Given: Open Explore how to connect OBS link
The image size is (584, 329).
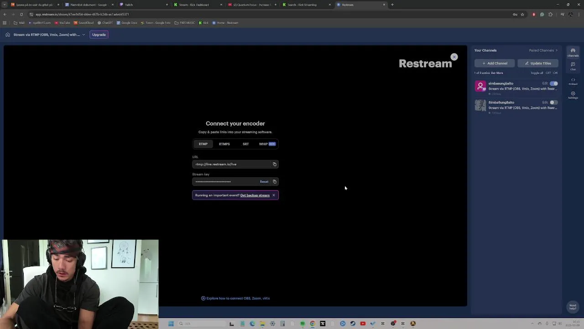Looking at the screenshot, I should coord(235,298).
